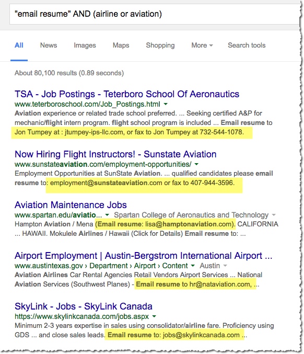Expand arrow beside skylinkcanada.com jobs URL
Screen dimensions: 304x354
click(x=154, y=316)
